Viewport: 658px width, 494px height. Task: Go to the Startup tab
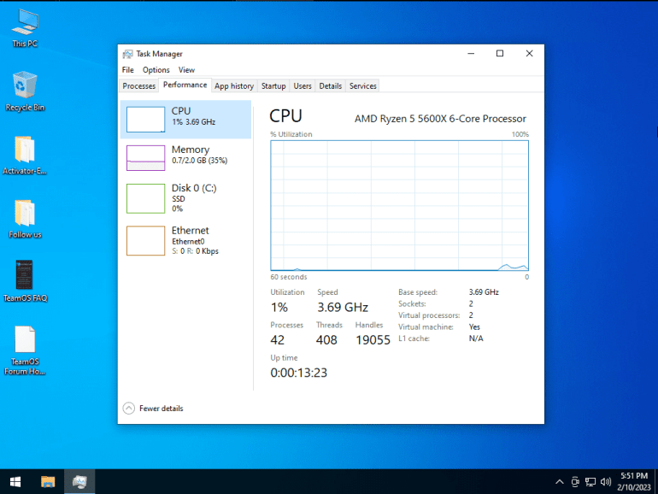coord(273,86)
